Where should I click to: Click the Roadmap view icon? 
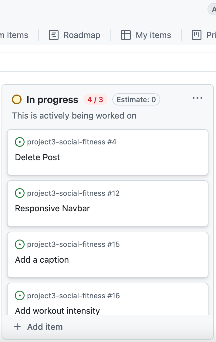pos(53,35)
